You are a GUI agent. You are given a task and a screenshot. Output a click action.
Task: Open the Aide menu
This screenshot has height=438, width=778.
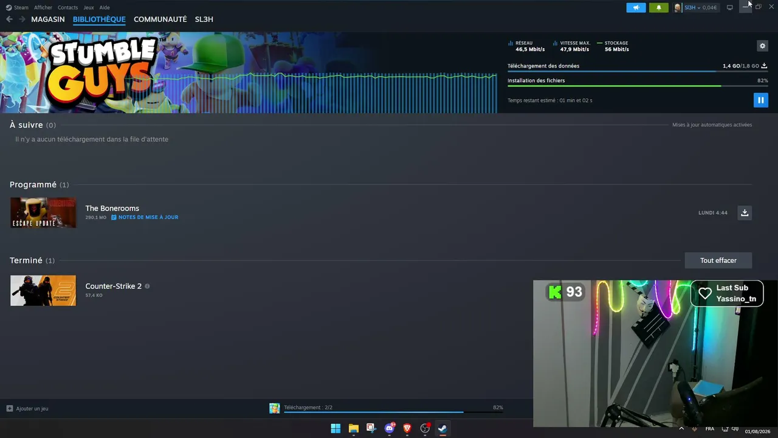[105, 7]
